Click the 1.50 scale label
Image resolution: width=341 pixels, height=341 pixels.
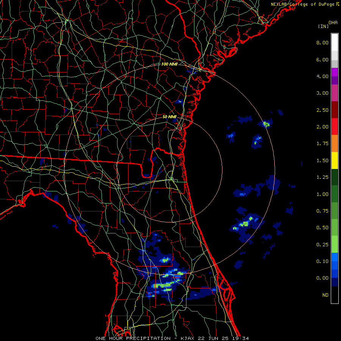pos(322,161)
